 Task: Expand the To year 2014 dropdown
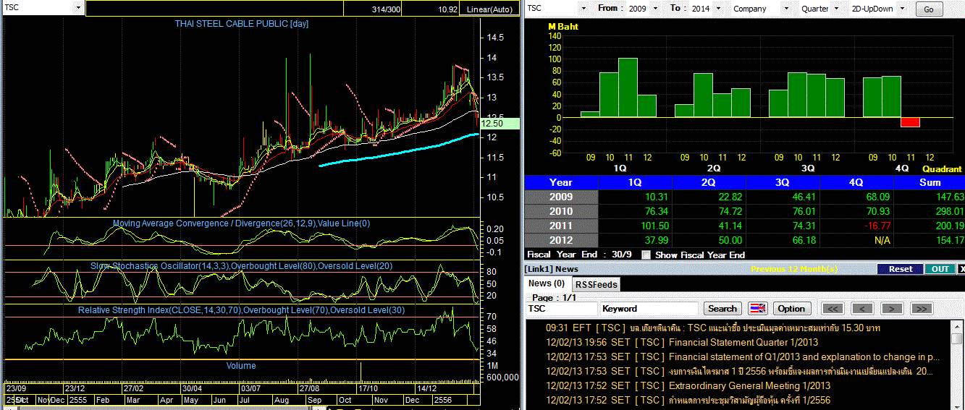717,9
